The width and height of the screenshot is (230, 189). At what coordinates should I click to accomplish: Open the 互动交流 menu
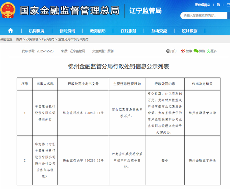[159, 31]
